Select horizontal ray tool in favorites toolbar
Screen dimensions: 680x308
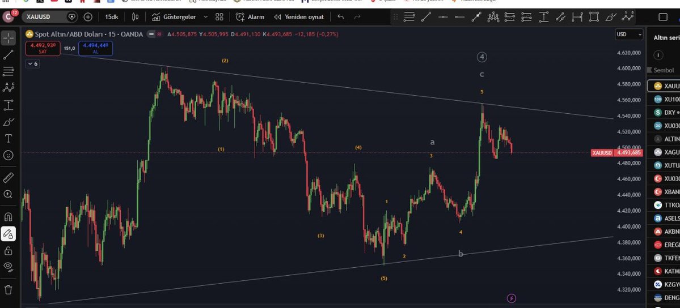(460, 17)
